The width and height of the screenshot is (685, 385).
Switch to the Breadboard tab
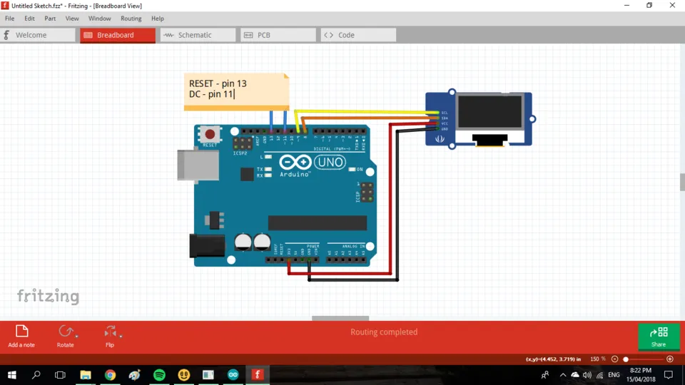(x=118, y=35)
